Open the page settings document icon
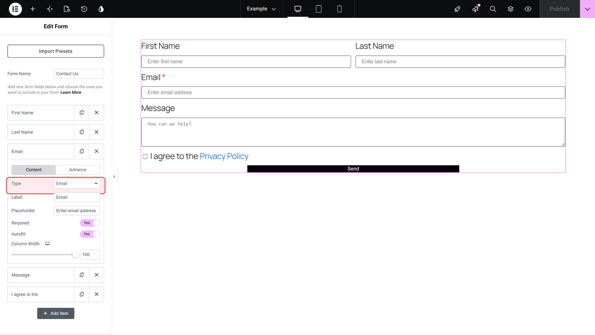Viewport: 595px width, 335px height. click(x=67, y=9)
